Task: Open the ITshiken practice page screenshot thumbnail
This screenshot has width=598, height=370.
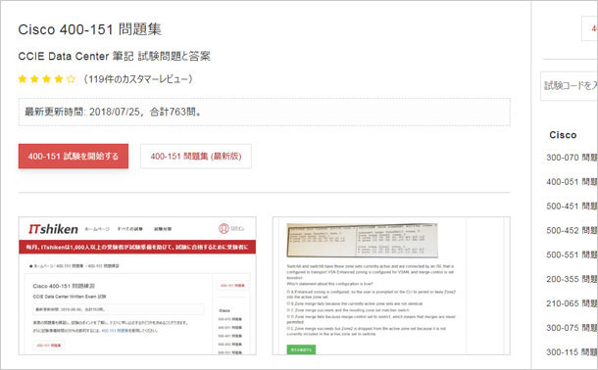Action: click(x=137, y=286)
